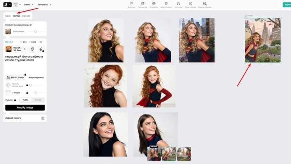This screenshot has height=164, width=291.
Task: Click the Modify image button
Action: 25,108
